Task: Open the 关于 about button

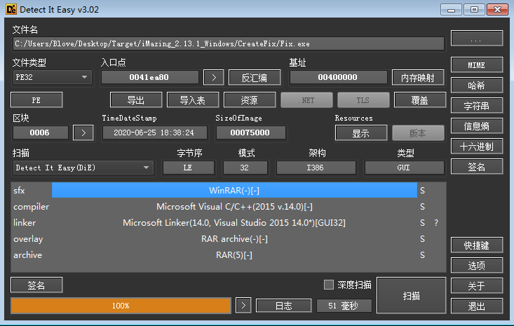Action: [x=477, y=286]
